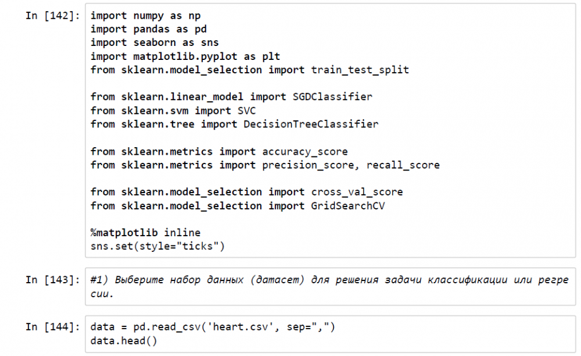
Task: Place cursor on data.head() line
Action: (x=124, y=340)
